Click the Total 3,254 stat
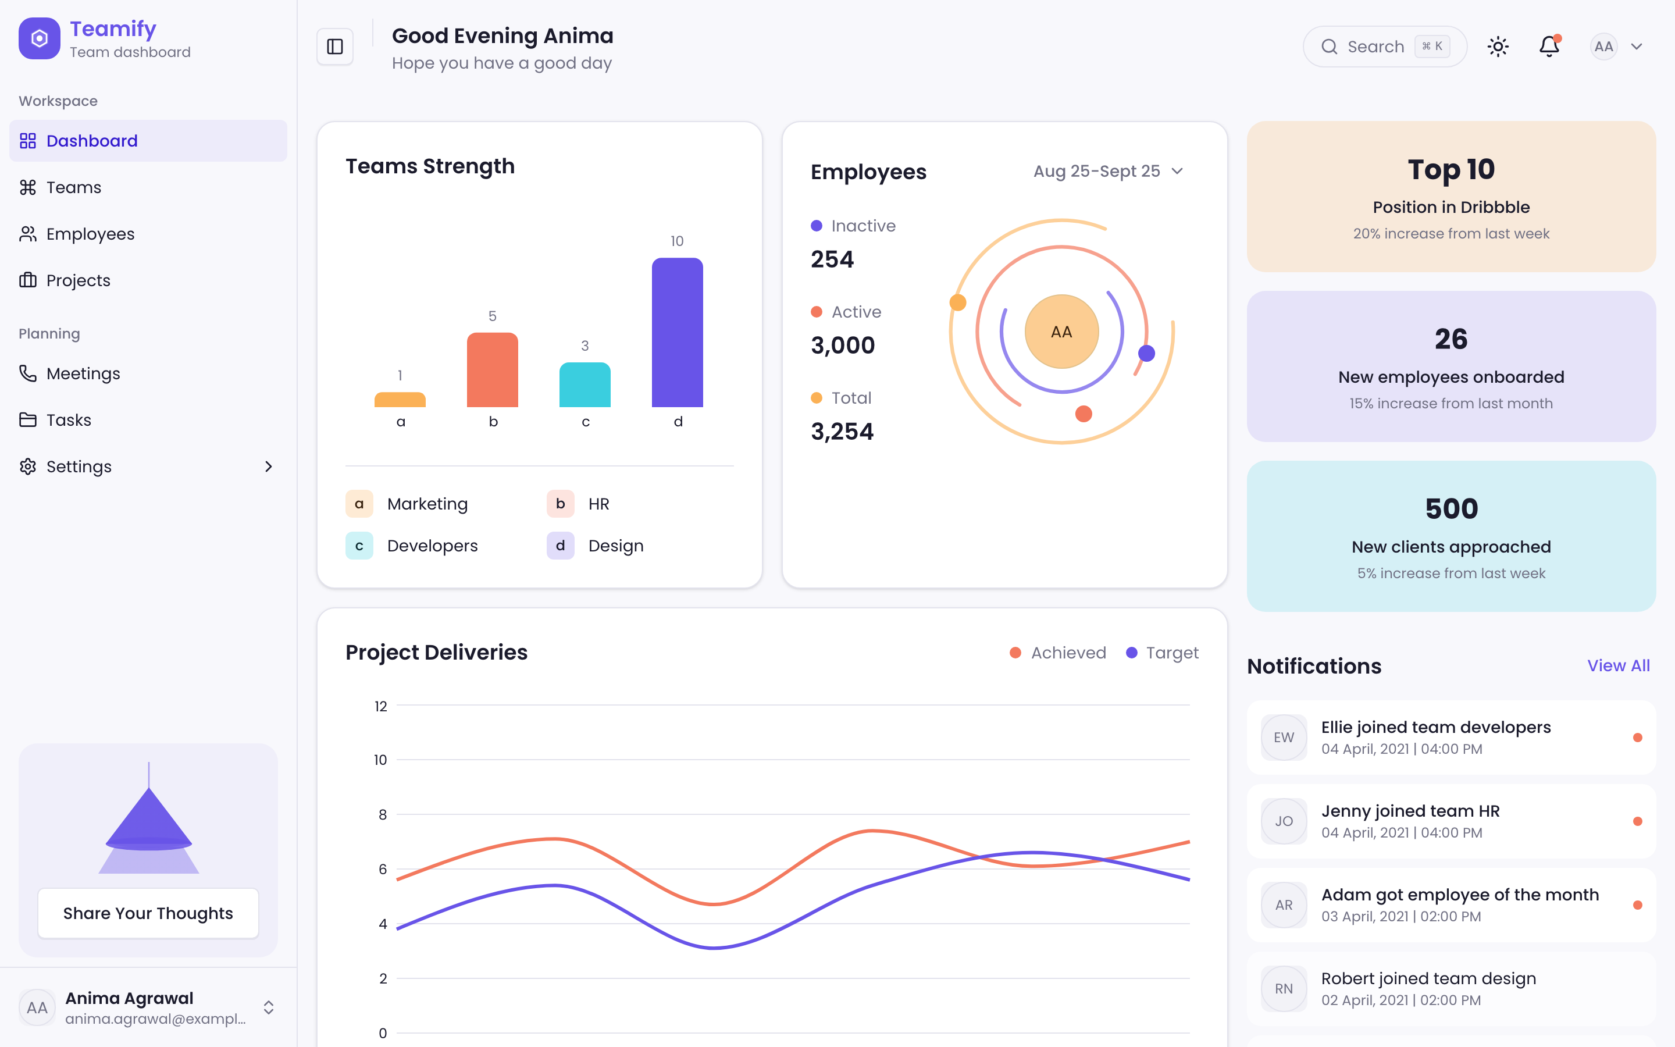 tap(842, 416)
